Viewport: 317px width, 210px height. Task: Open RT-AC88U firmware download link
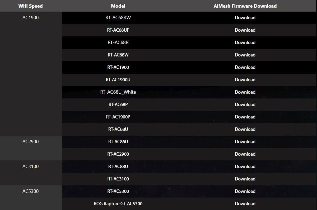click(x=245, y=166)
